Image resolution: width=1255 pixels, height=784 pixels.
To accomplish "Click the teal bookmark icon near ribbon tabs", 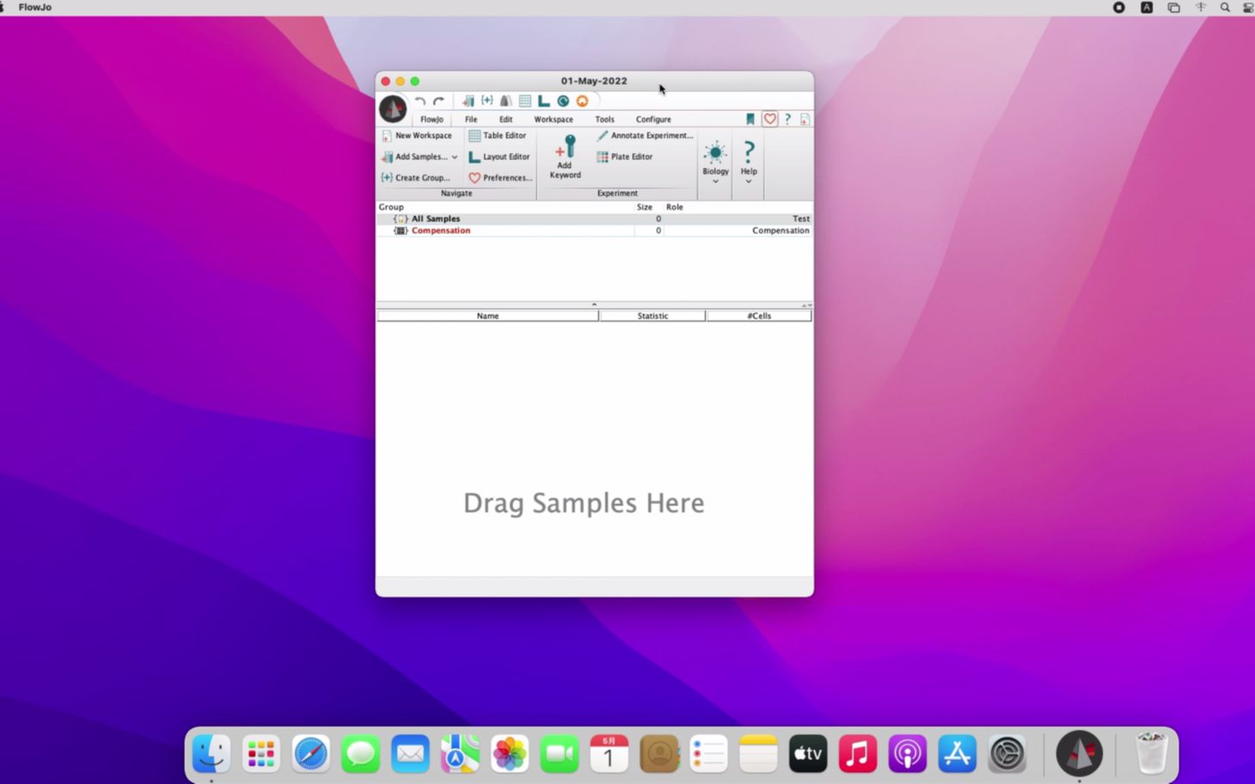I will pos(750,119).
